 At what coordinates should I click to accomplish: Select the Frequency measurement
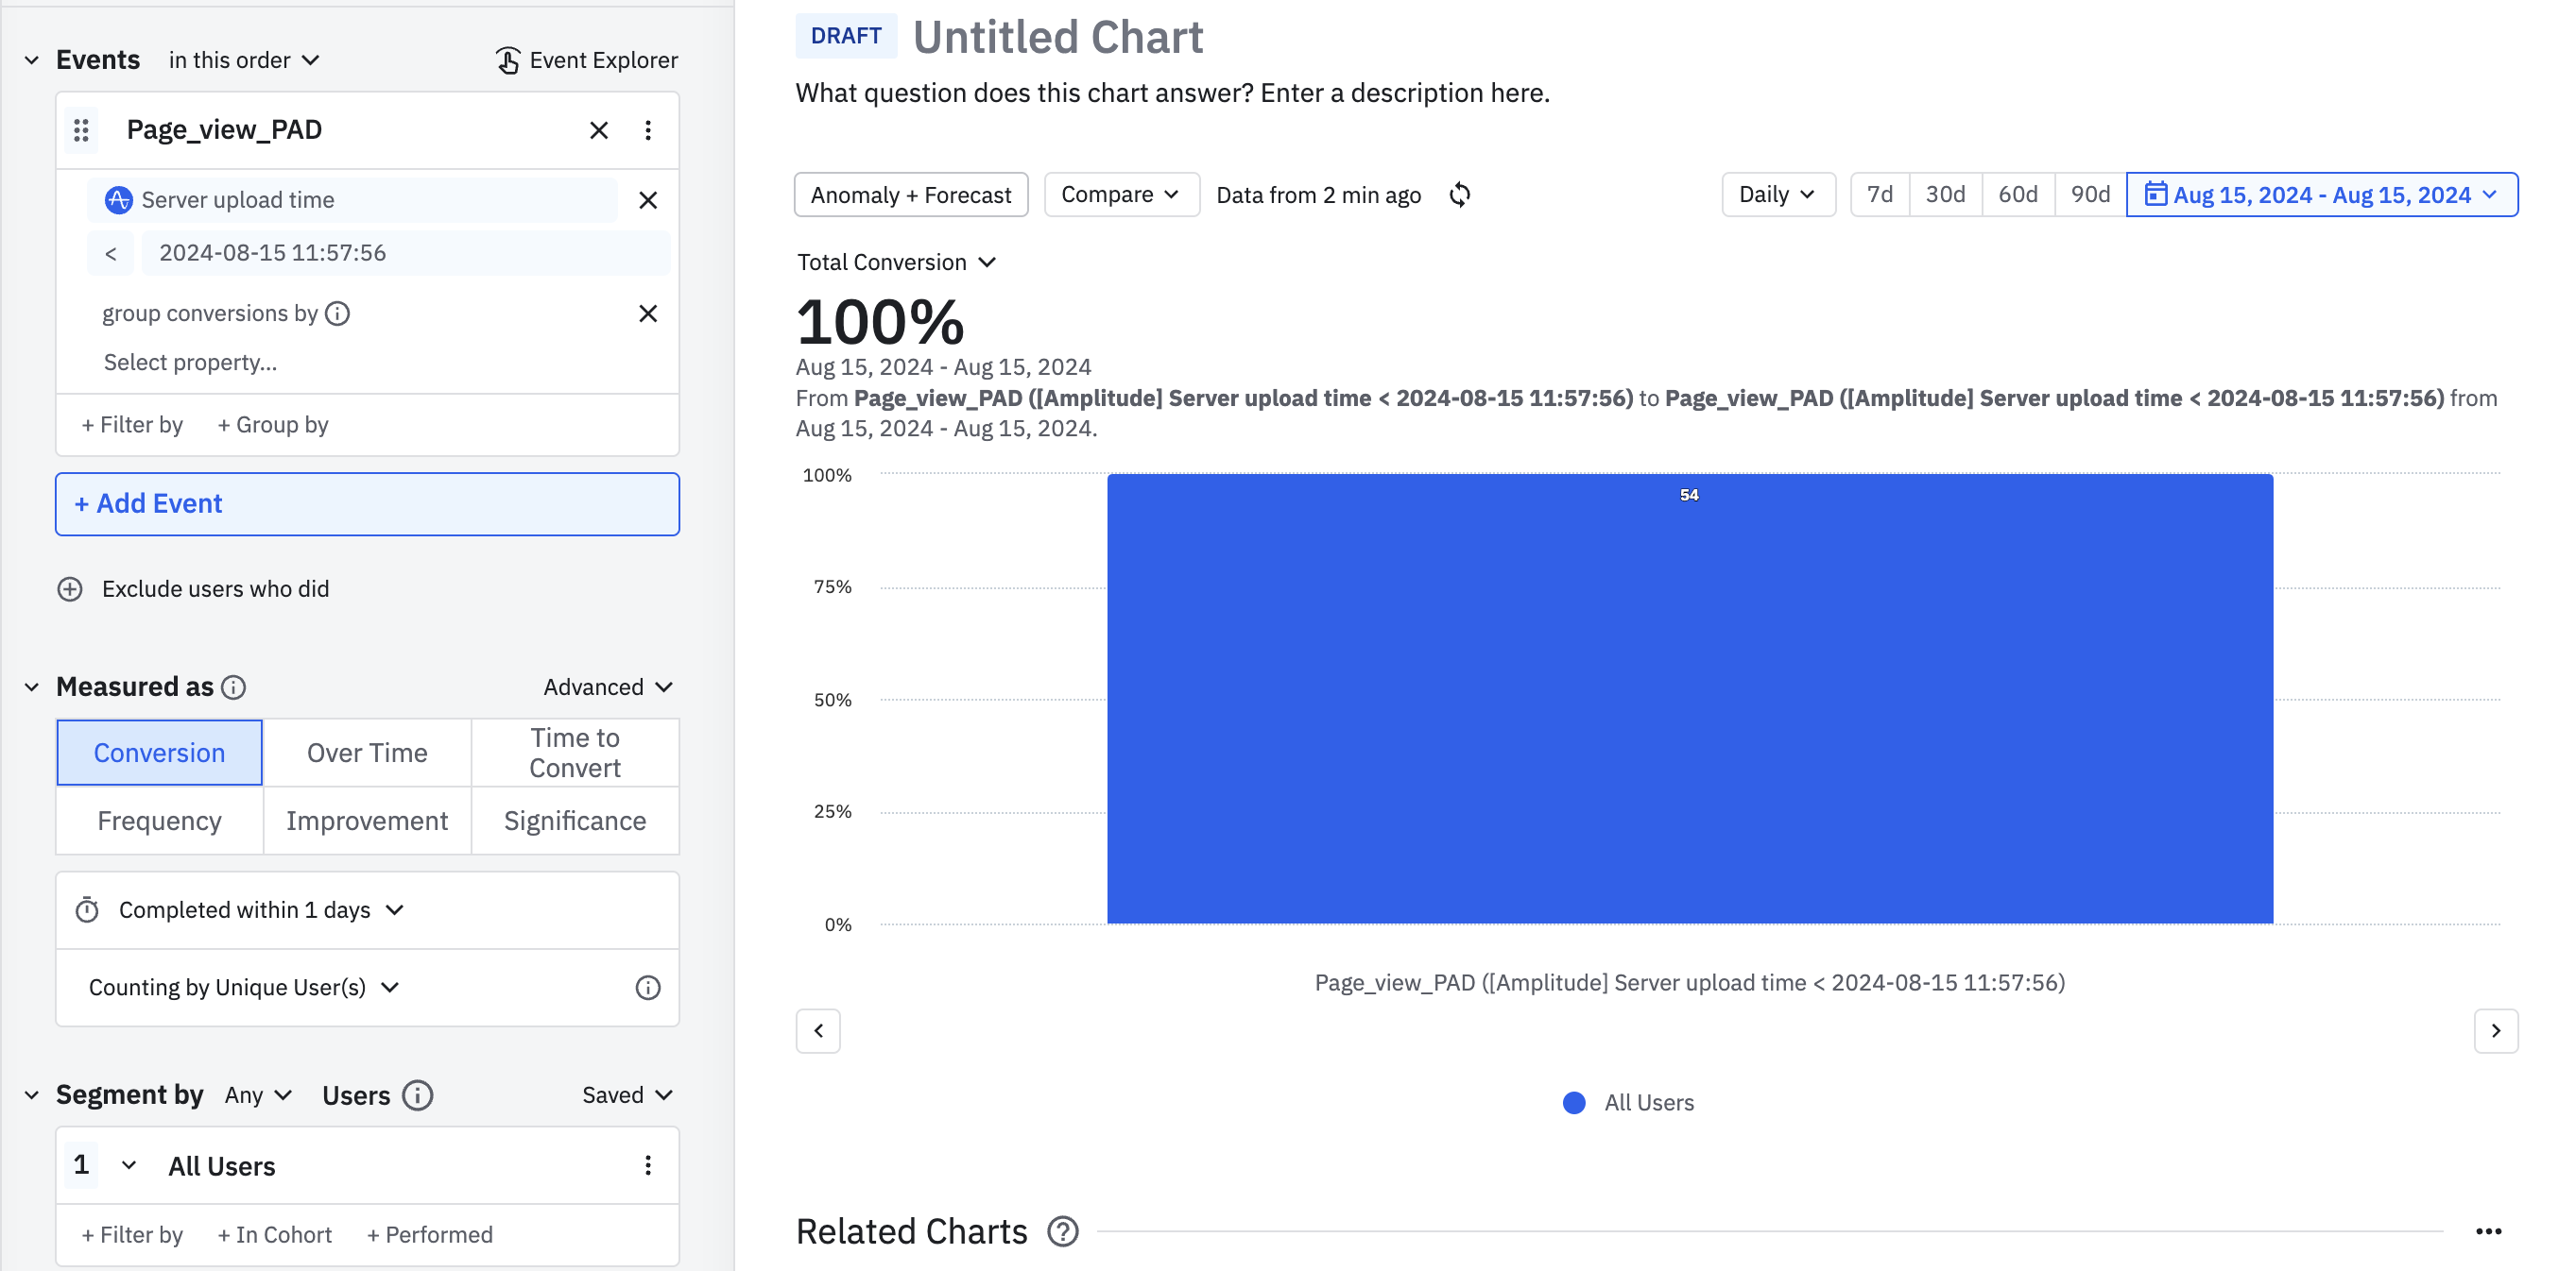pyautogui.click(x=159, y=821)
